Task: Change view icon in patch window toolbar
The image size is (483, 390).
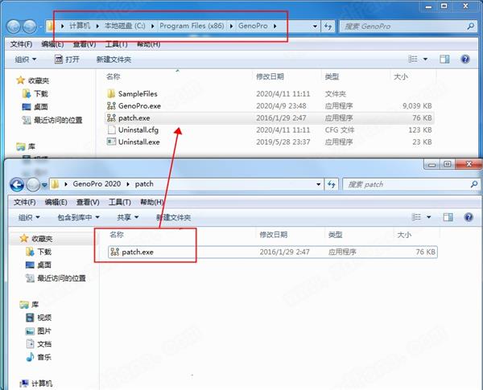Action: [416, 217]
